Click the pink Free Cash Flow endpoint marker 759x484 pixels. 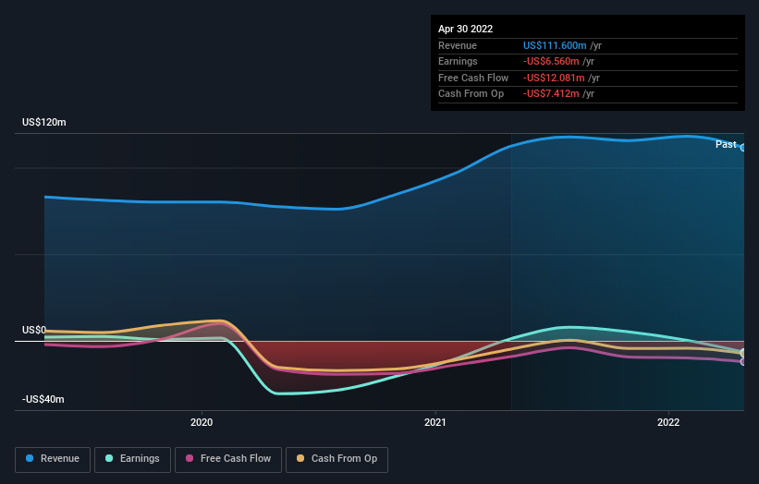click(743, 362)
